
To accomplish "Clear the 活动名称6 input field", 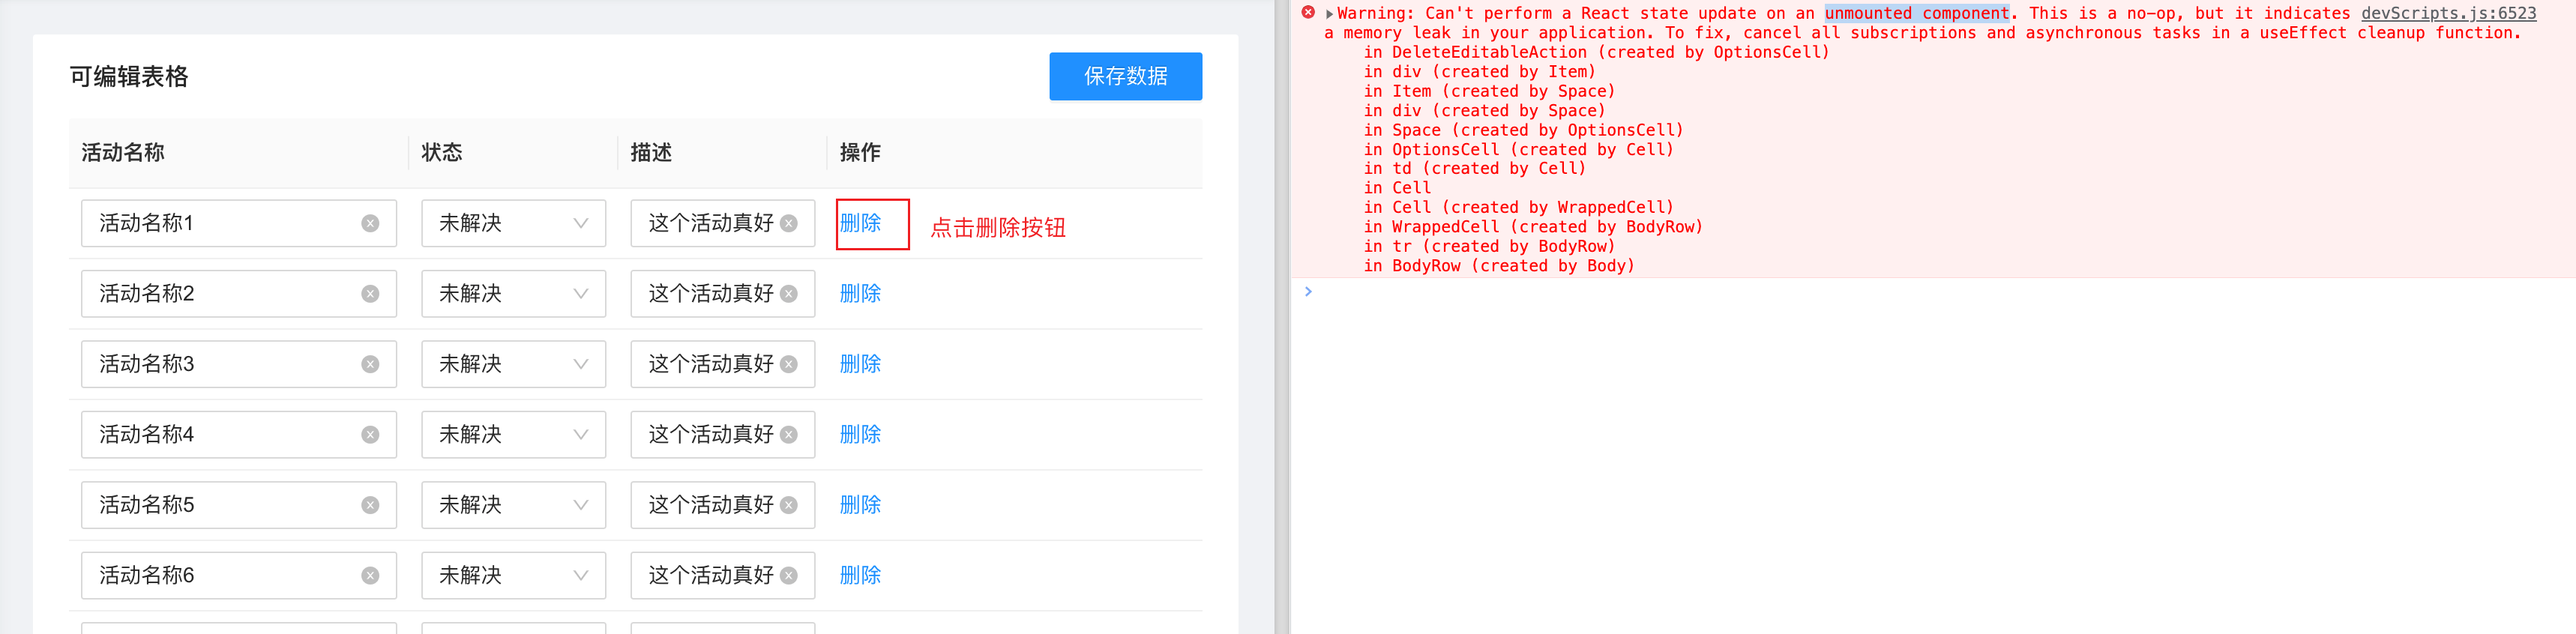I will tap(370, 575).
